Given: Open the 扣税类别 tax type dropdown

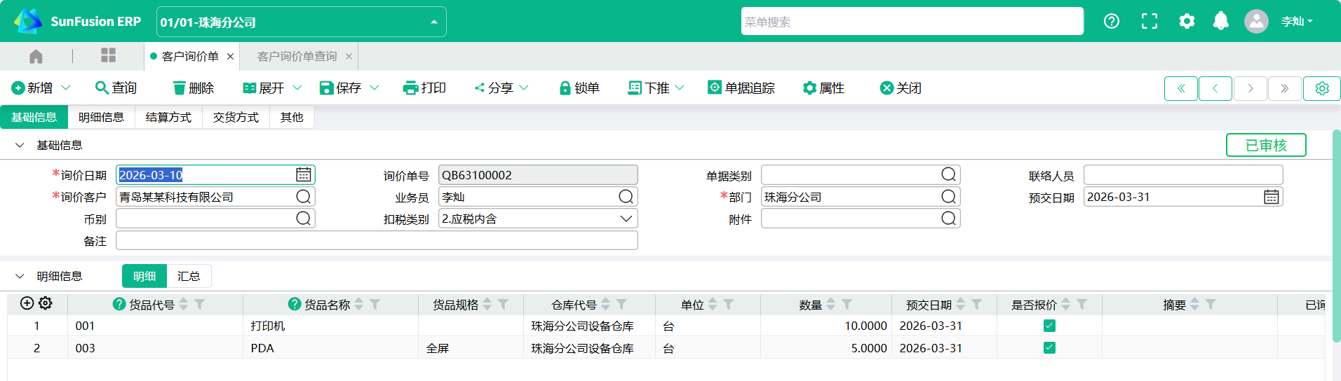Looking at the screenshot, I should 626,219.
